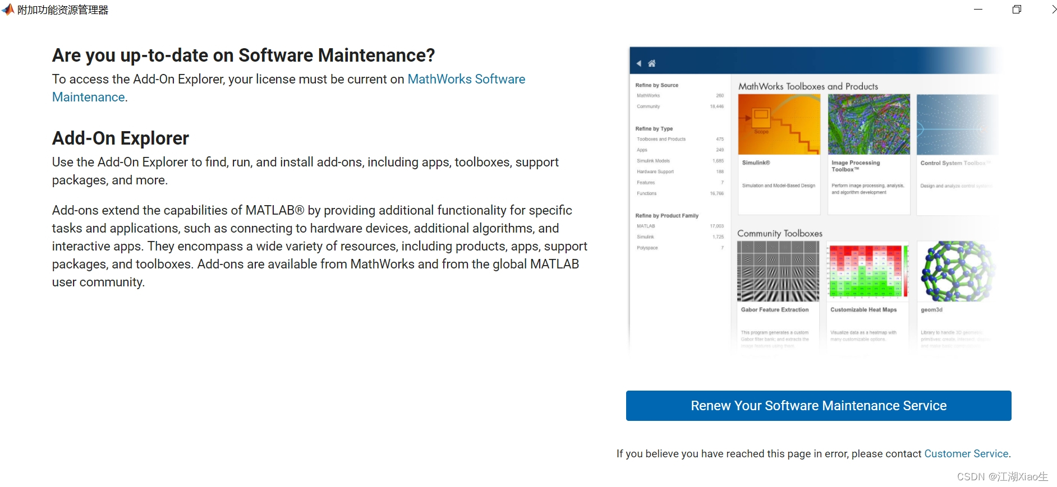The image size is (1057, 487).
Task: Open the Customer Service link
Action: coord(966,454)
